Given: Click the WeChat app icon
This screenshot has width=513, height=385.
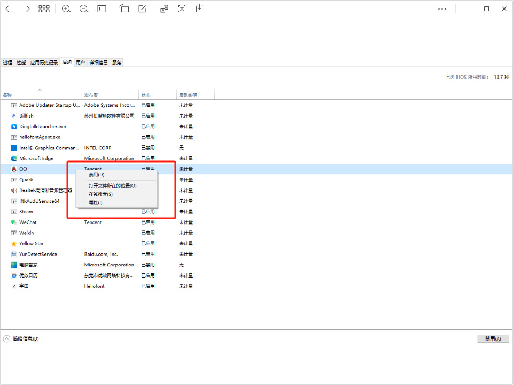Looking at the screenshot, I should click(14, 222).
